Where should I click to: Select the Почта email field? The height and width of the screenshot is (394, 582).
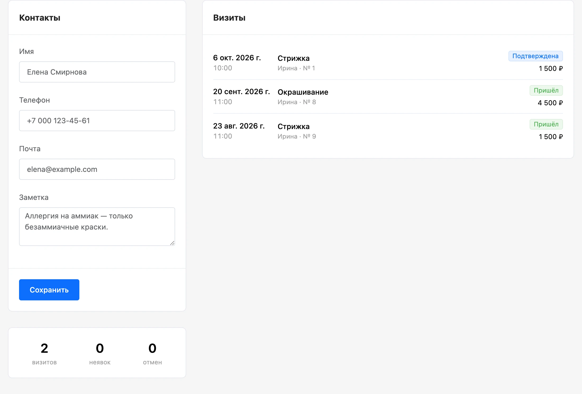click(x=97, y=169)
